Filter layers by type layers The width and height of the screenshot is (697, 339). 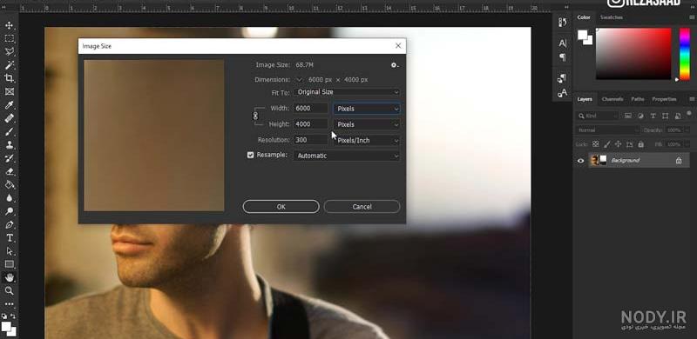[653, 116]
